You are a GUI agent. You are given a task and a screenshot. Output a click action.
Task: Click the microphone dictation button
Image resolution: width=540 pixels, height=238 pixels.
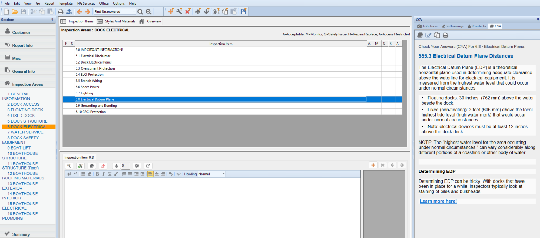coord(116,166)
